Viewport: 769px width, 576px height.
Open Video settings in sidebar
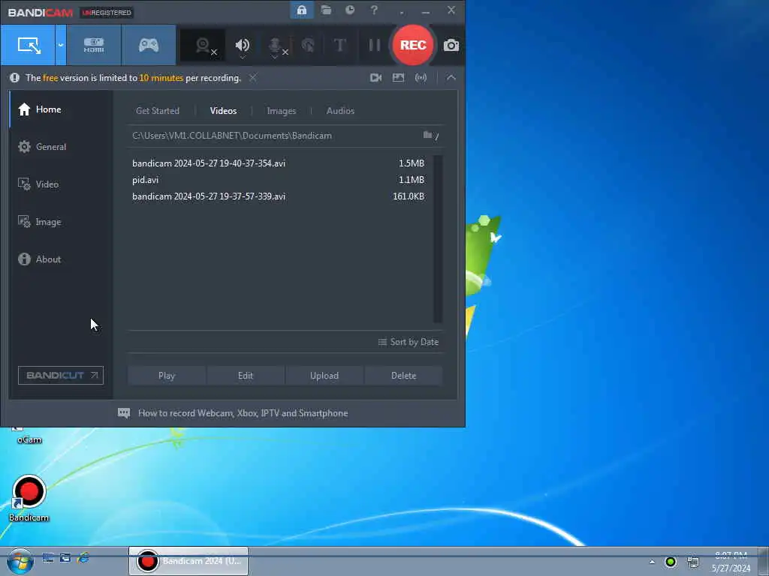[61, 184]
